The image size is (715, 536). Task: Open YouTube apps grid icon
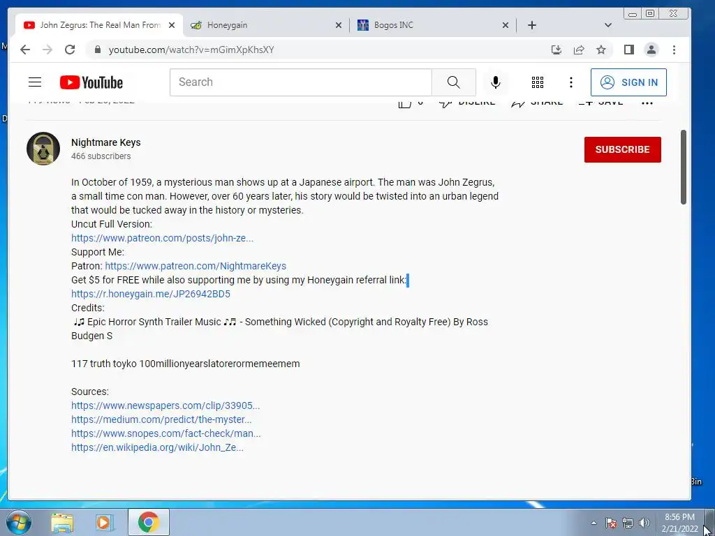(x=538, y=82)
